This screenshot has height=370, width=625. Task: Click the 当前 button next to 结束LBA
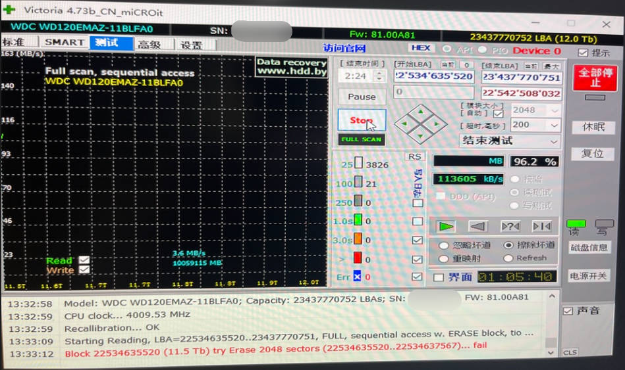click(x=531, y=66)
